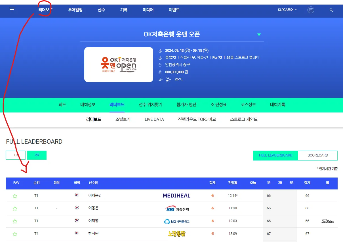Click the Titleist ball logo beside 이제영
This screenshot has height=242, width=343.
pos(327,221)
